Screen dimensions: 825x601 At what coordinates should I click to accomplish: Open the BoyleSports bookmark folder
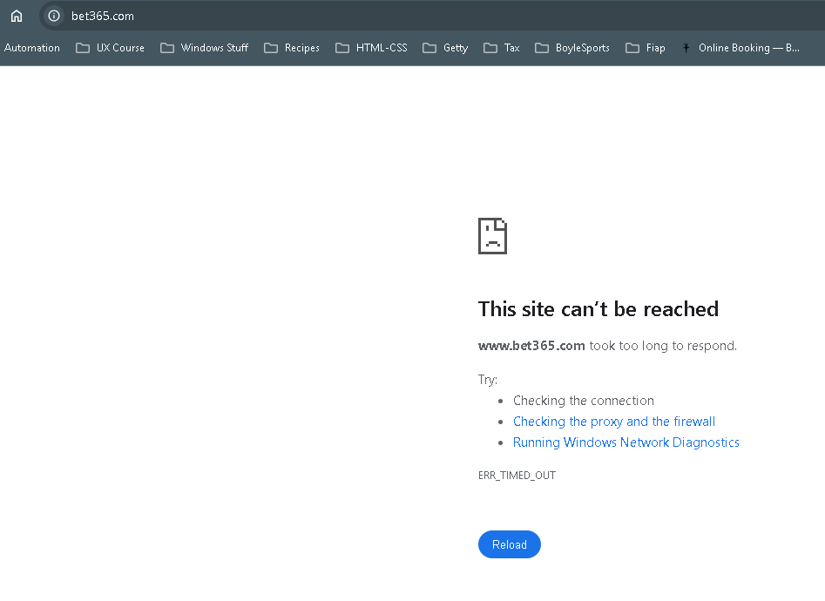point(571,48)
